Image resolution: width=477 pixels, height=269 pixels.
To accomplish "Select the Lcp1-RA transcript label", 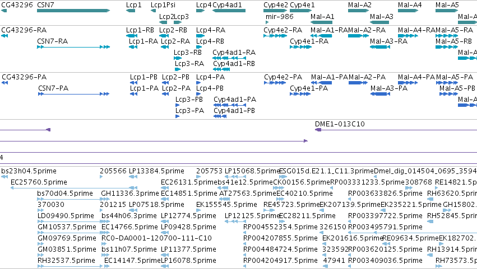I will [143, 41].
